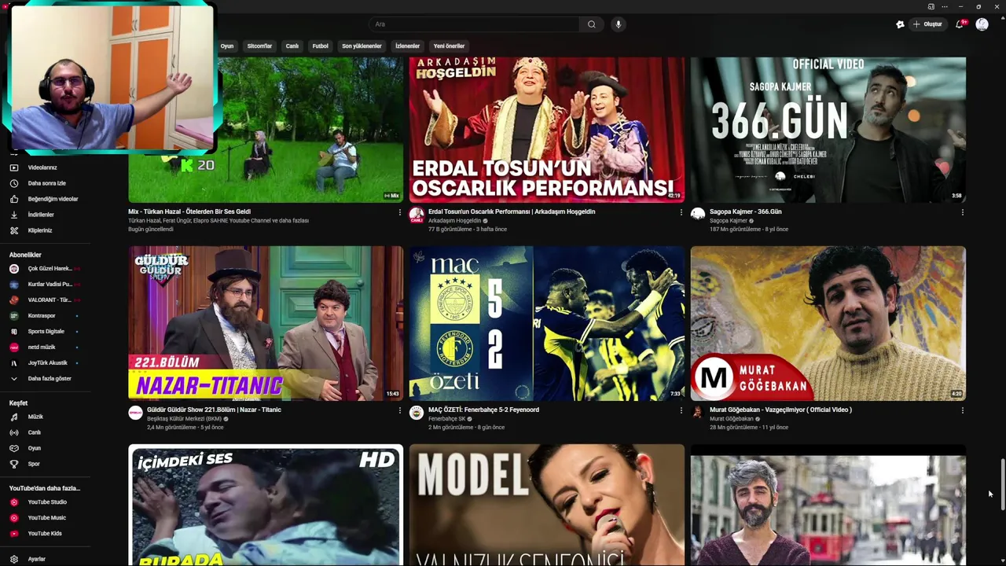Select the İzlenenler filter chip
1006x566 pixels.
tap(407, 46)
